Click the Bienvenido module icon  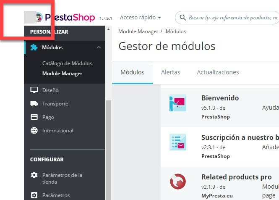click(178, 103)
